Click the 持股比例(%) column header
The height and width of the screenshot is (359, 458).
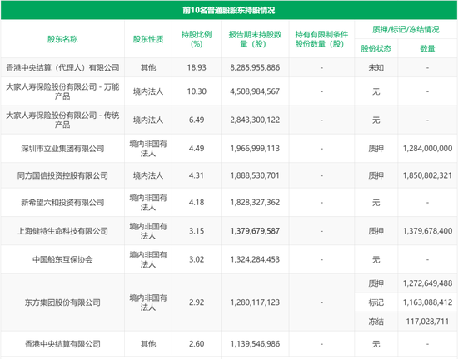[x=197, y=39]
